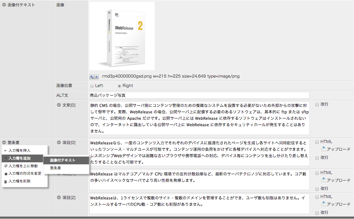Click the rotate icon for 入力欄を上に移動
The height and width of the screenshot is (219, 354).
click(6, 166)
